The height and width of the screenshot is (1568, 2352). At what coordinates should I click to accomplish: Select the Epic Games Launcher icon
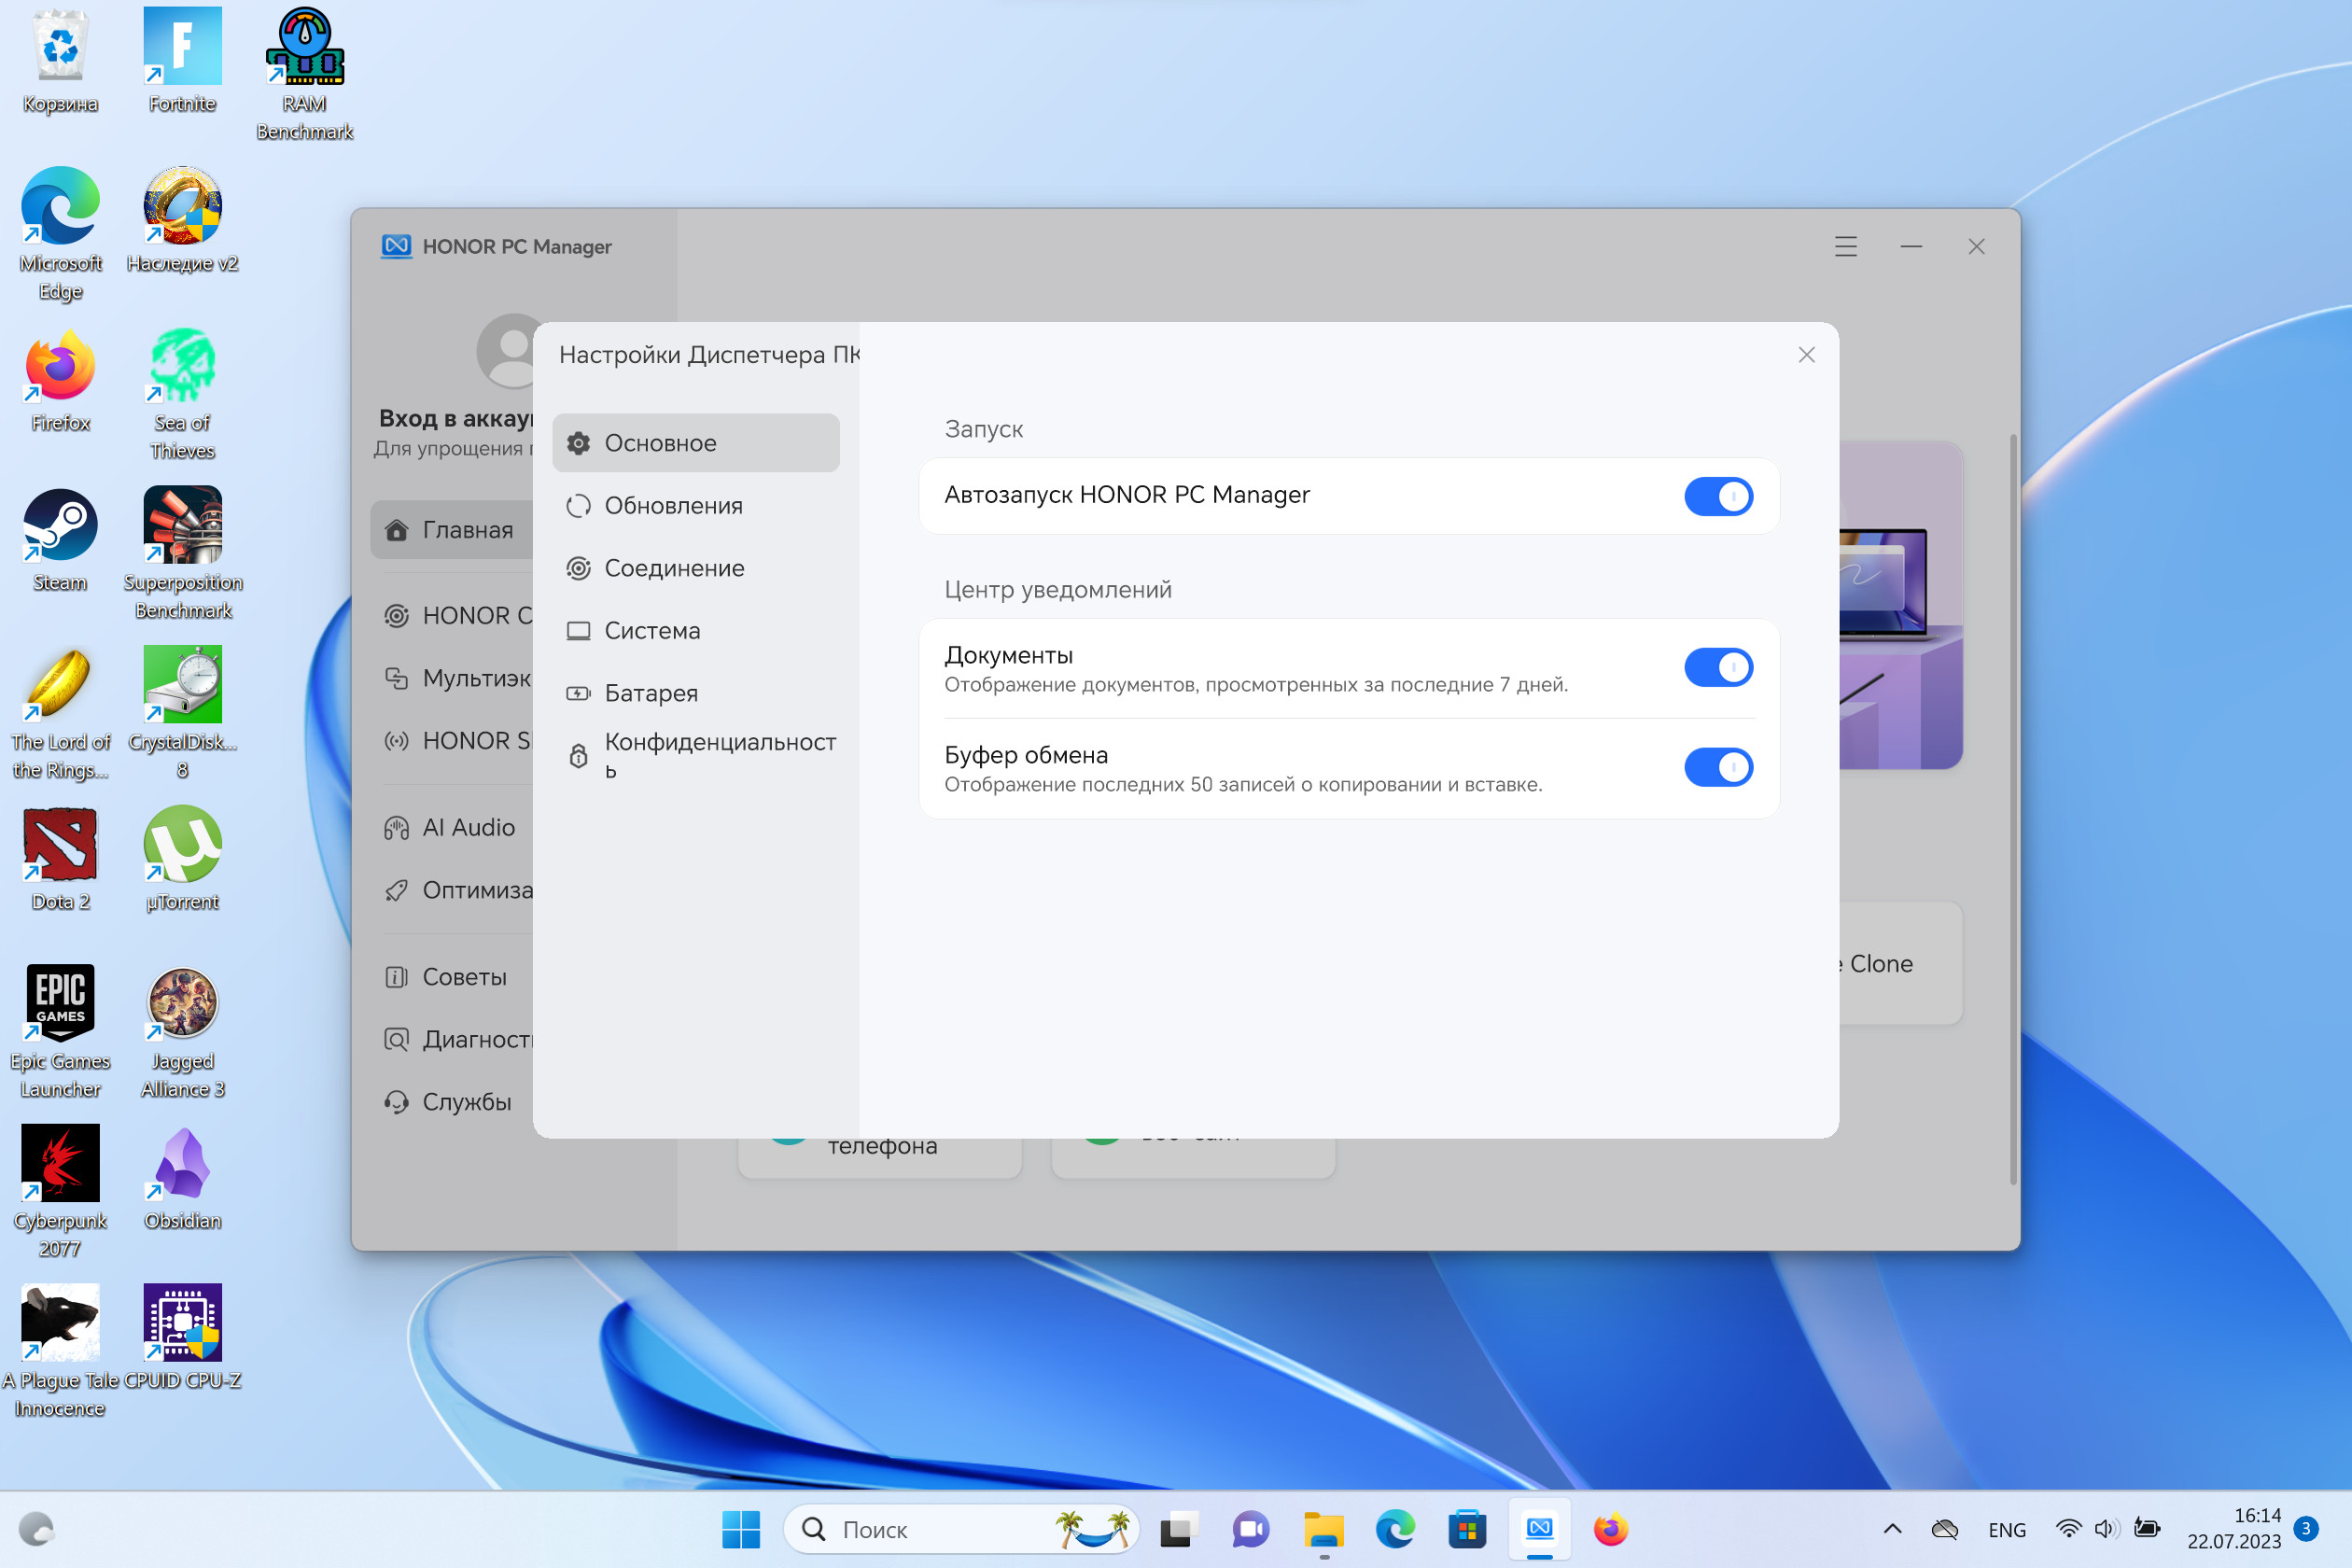pos(61,1033)
